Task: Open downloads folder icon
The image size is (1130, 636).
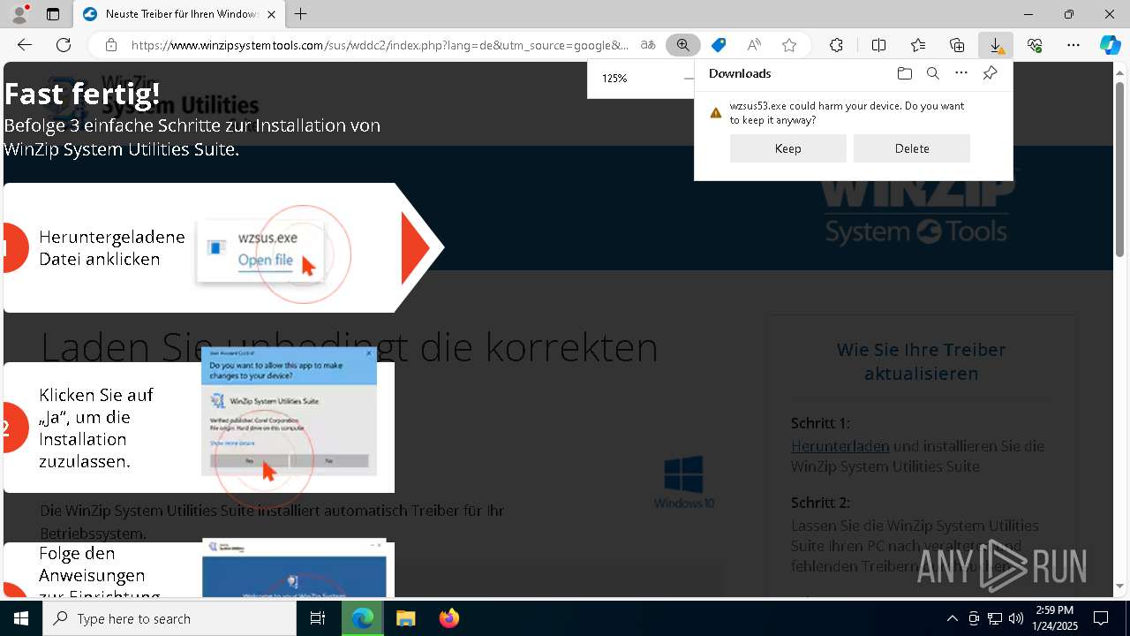Action: coord(904,73)
